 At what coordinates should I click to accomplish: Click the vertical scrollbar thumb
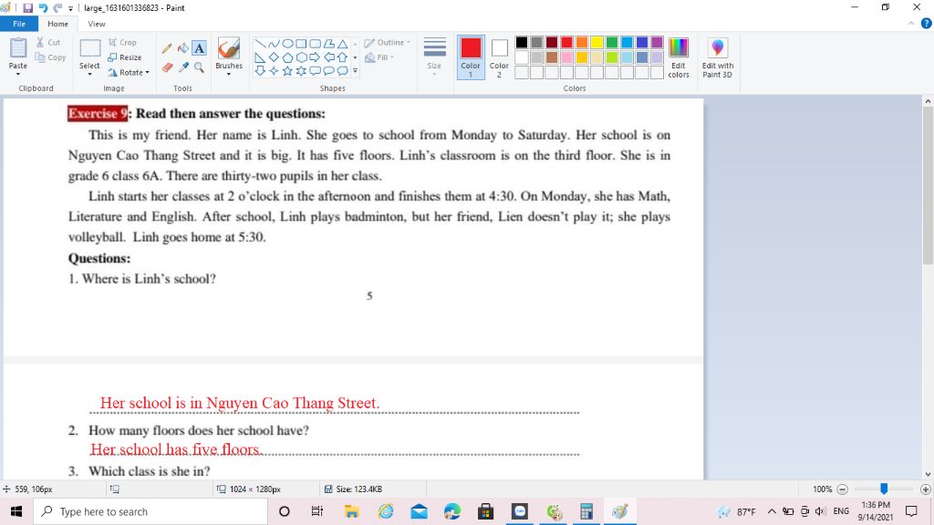pos(928,186)
